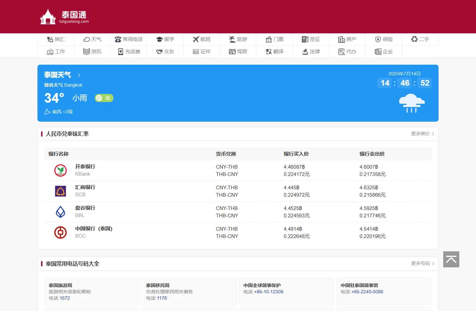Viewport: 476px width, 311px height.
Task: Open the 泰国旅游局 phone card
Action: click(92, 291)
